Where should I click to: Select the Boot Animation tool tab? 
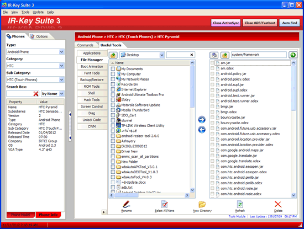pos(92,66)
